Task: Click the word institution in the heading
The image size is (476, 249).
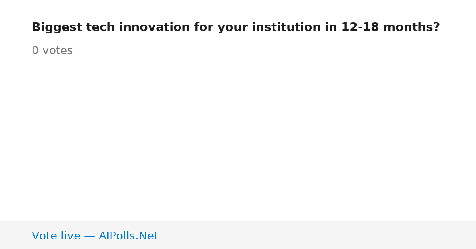Action: click(x=286, y=27)
